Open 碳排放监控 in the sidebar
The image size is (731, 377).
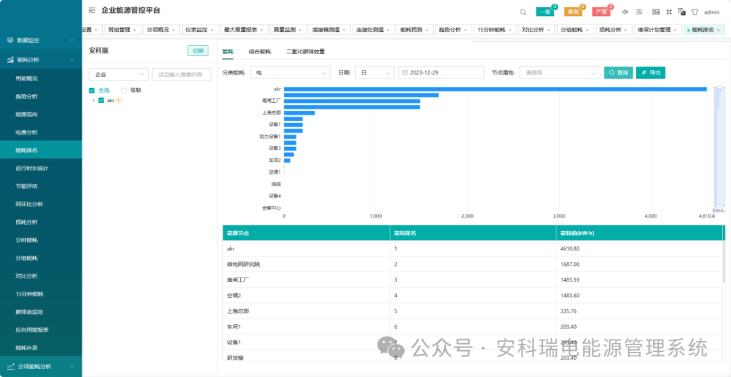point(29,312)
